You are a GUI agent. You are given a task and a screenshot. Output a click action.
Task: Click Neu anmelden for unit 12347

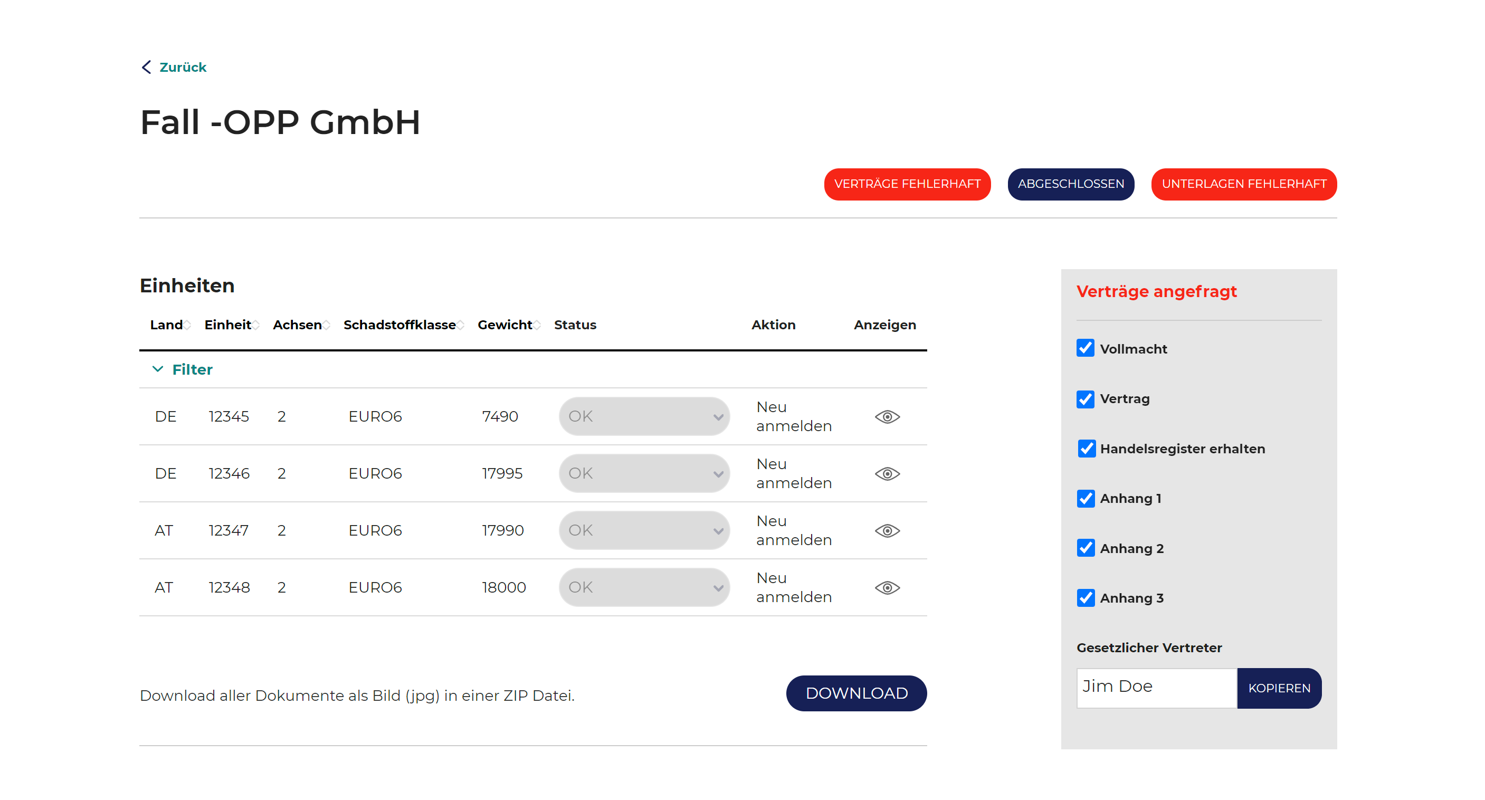[x=793, y=531]
